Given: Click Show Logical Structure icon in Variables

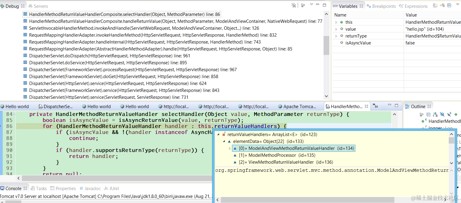Looking at the screenshot, I should tap(442, 5).
